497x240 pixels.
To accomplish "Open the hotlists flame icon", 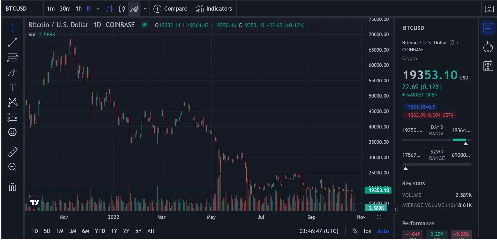I will point(488,47).
